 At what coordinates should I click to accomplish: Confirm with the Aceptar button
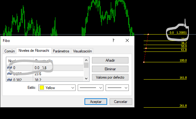point(96,101)
